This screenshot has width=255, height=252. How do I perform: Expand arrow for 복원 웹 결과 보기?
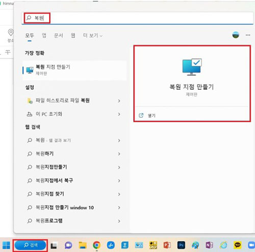tap(119, 140)
